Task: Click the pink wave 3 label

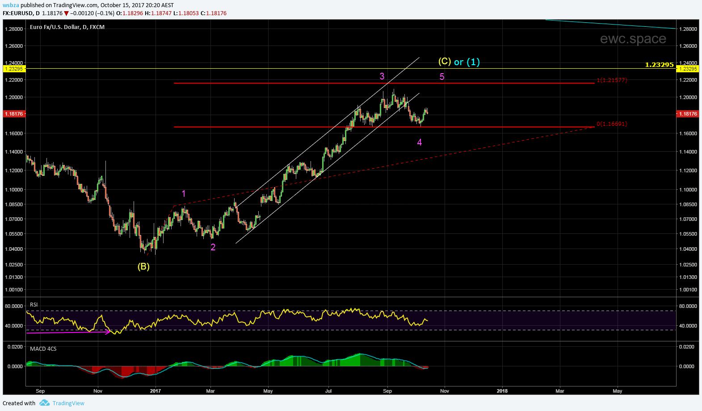Action: [x=382, y=76]
